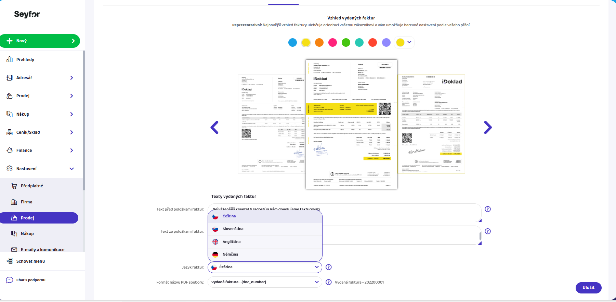Collapse the Nastavení menu section

pos(71,169)
